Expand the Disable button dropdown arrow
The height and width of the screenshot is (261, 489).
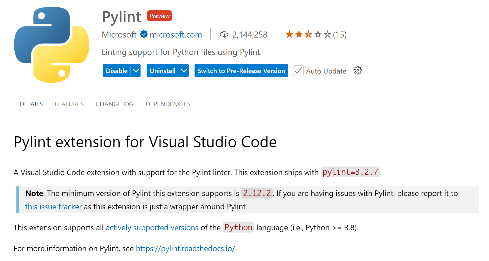click(x=136, y=71)
